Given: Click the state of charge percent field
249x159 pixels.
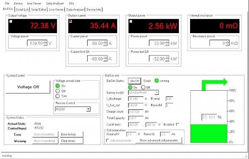Looking at the screenshot, I should (x=209, y=117).
